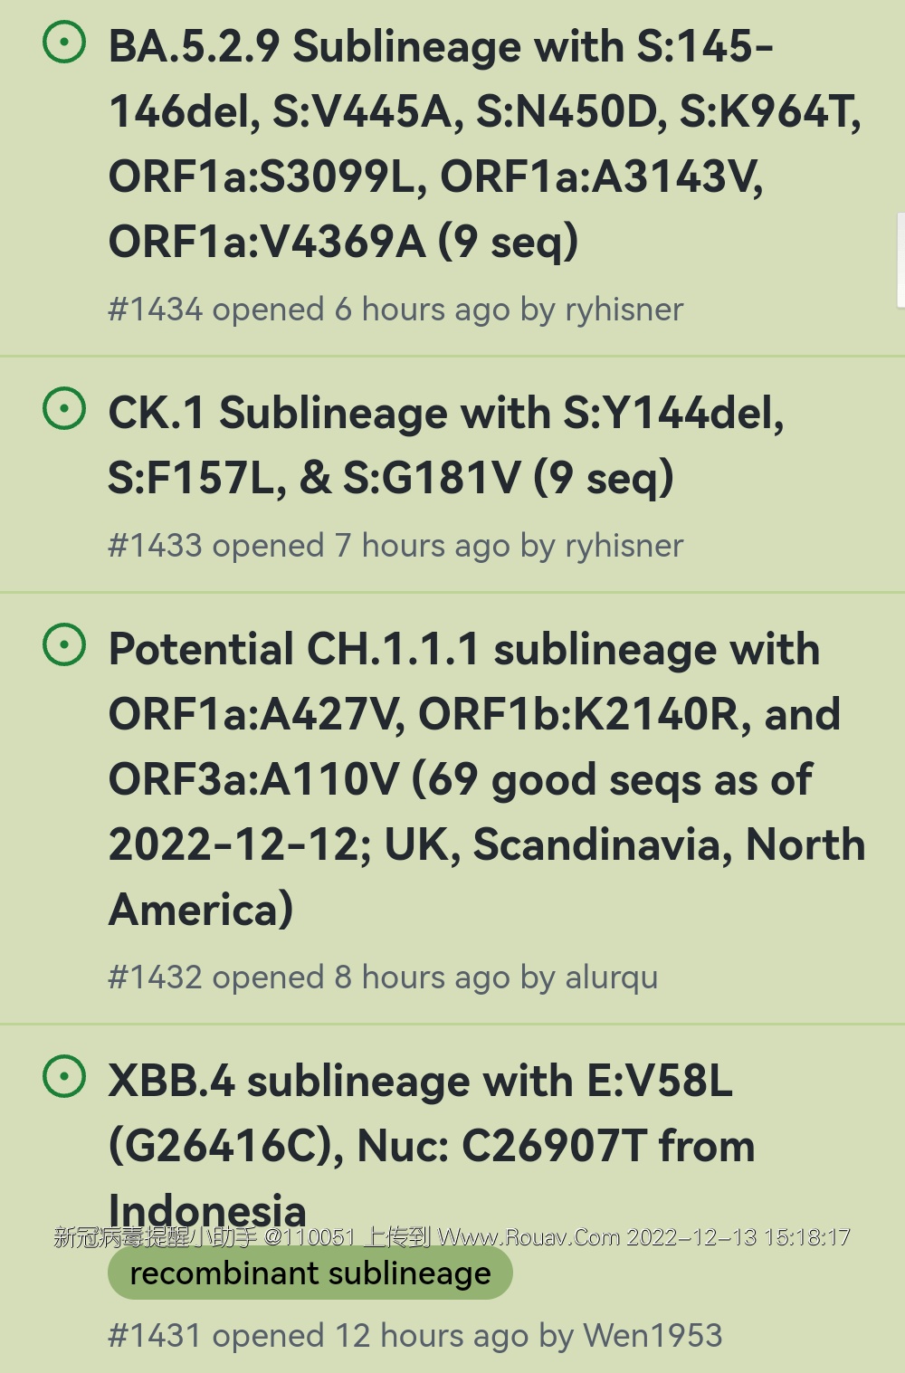Visit alurqu's profile link
The image size is (905, 1373).
point(611,977)
